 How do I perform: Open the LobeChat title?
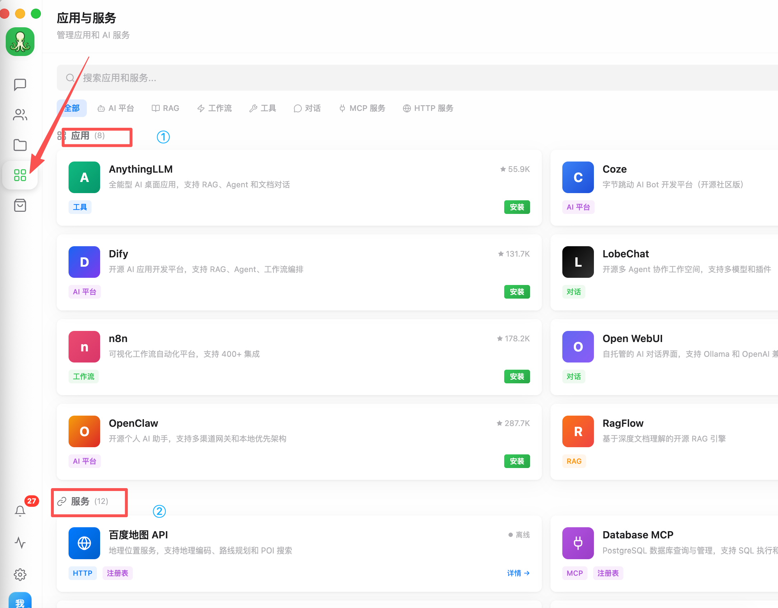pyautogui.click(x=626, y=254)
